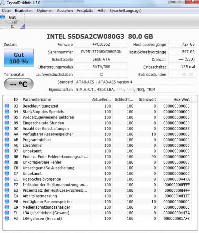Open the Datei menu
Screen dimensions: 199x233
6,11
